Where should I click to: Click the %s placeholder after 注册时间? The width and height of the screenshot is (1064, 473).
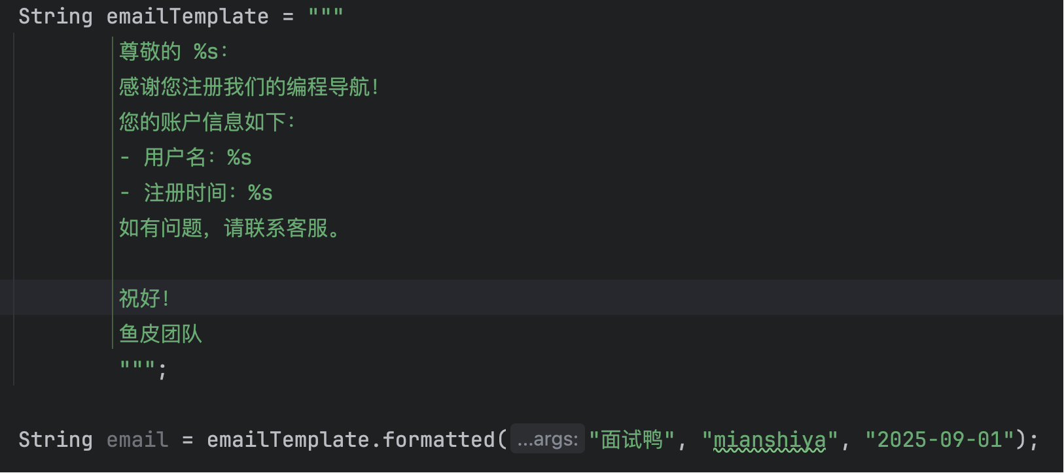(x=260, y=193)
